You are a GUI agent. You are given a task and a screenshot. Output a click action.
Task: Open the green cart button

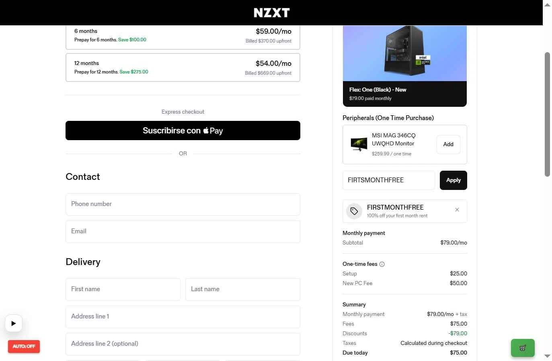click(x=523, y=348)
